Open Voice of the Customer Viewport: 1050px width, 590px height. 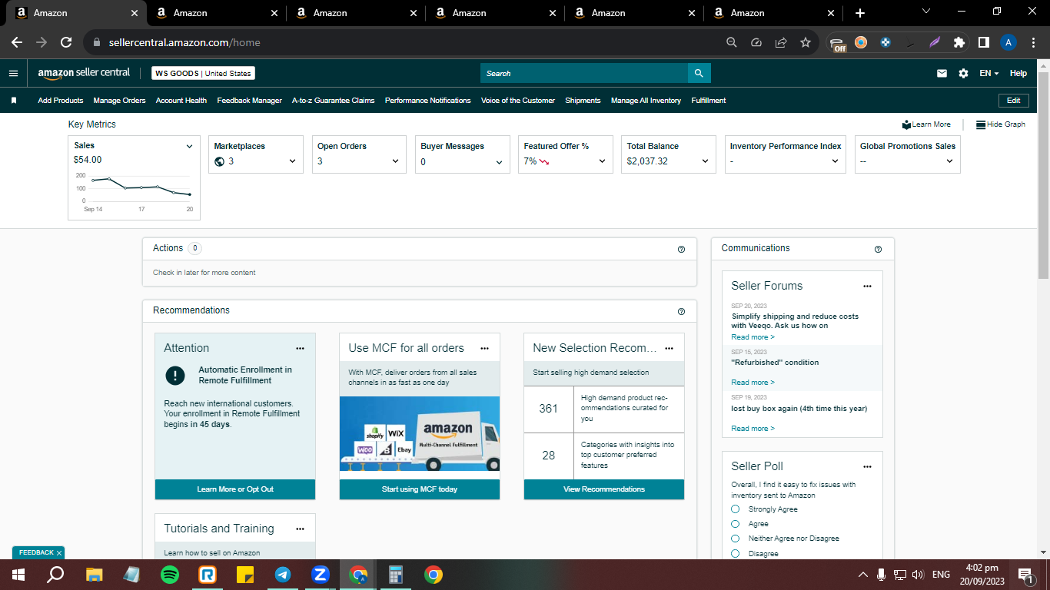click(x=518, y=101)
